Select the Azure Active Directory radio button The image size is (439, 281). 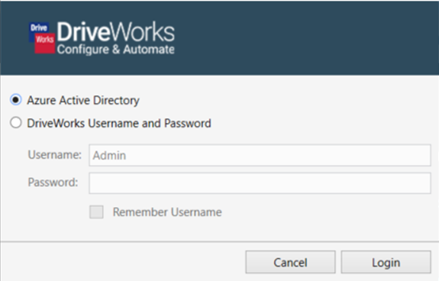16,99
